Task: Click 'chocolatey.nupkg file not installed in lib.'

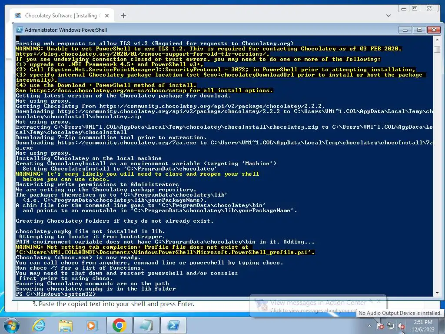Action: click(90, 231)
